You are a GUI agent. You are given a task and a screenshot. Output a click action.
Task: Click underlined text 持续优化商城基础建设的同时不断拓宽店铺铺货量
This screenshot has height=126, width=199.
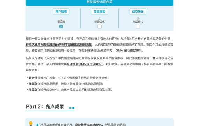coord(59,45)
